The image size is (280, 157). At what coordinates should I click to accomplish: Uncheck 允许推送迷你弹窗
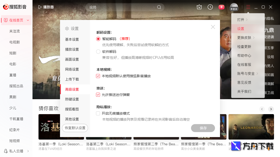[98, 94]
